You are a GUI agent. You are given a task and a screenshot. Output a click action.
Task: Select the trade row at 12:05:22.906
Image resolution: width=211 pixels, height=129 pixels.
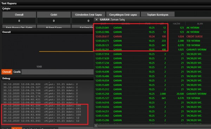pyautogui.click(x=153, y=32)
